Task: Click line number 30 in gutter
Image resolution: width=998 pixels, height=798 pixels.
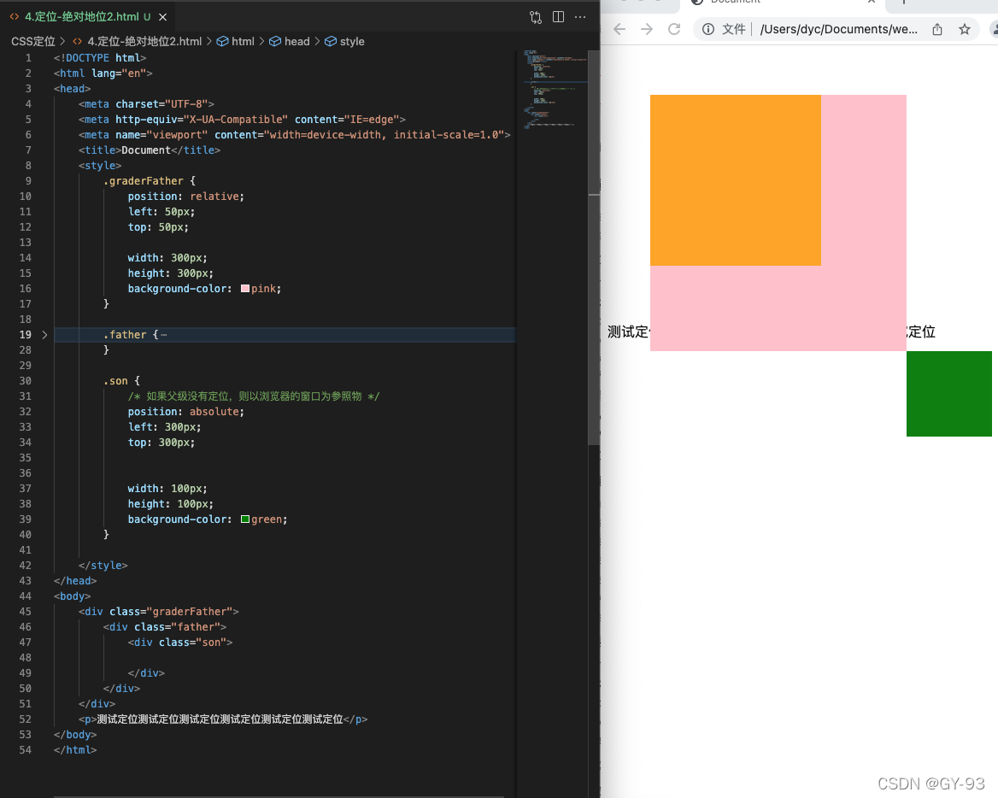Action: pos(25,381)
